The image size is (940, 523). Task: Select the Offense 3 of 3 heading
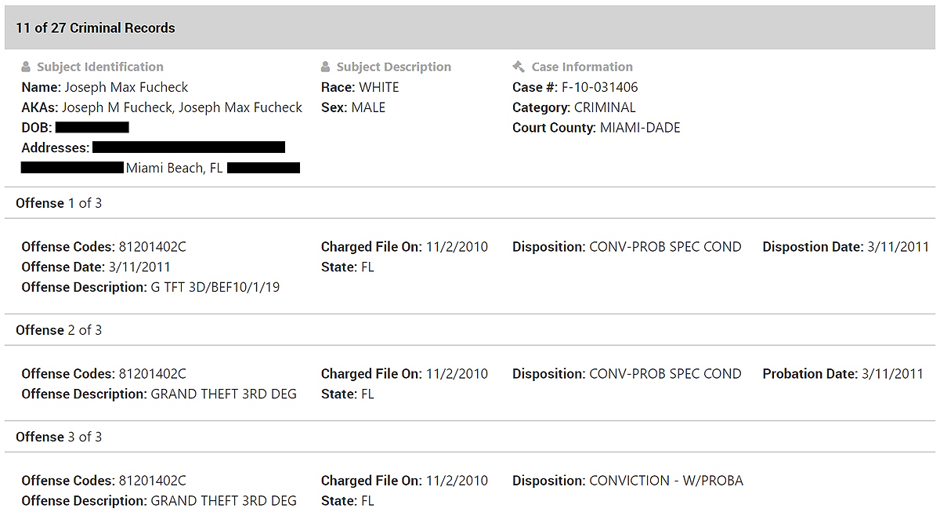[59, 437]
